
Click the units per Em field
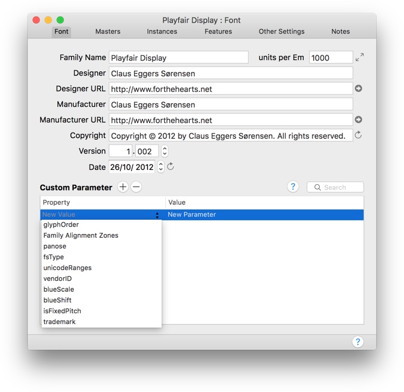click(331, 58)
